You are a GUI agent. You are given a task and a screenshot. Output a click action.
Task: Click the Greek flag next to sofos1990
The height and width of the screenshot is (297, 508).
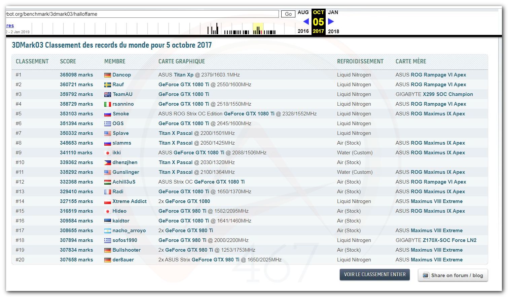[108, 241]
